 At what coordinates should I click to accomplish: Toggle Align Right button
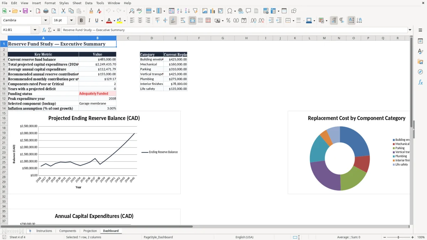pyautogui.click(x=148, y=21)
